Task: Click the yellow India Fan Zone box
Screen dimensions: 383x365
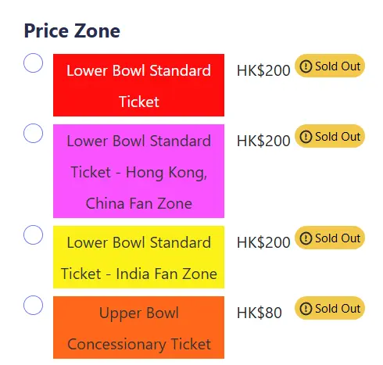Action: tap(138, 257)
